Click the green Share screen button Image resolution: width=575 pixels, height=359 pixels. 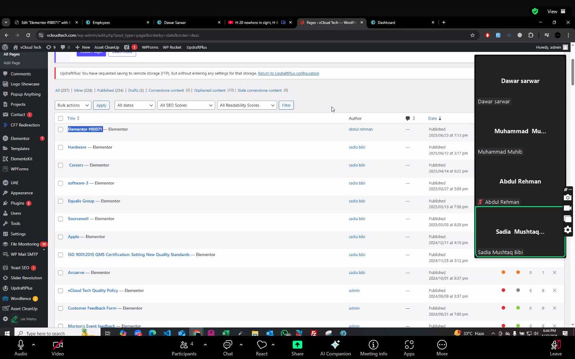[297, 345]
